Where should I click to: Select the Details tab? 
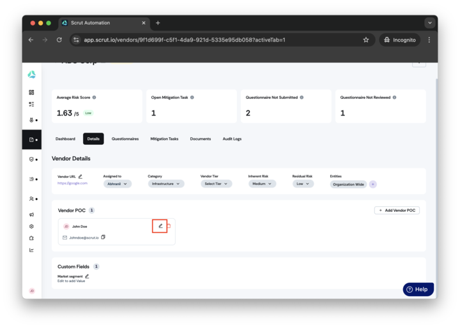(x=93, y=138)
